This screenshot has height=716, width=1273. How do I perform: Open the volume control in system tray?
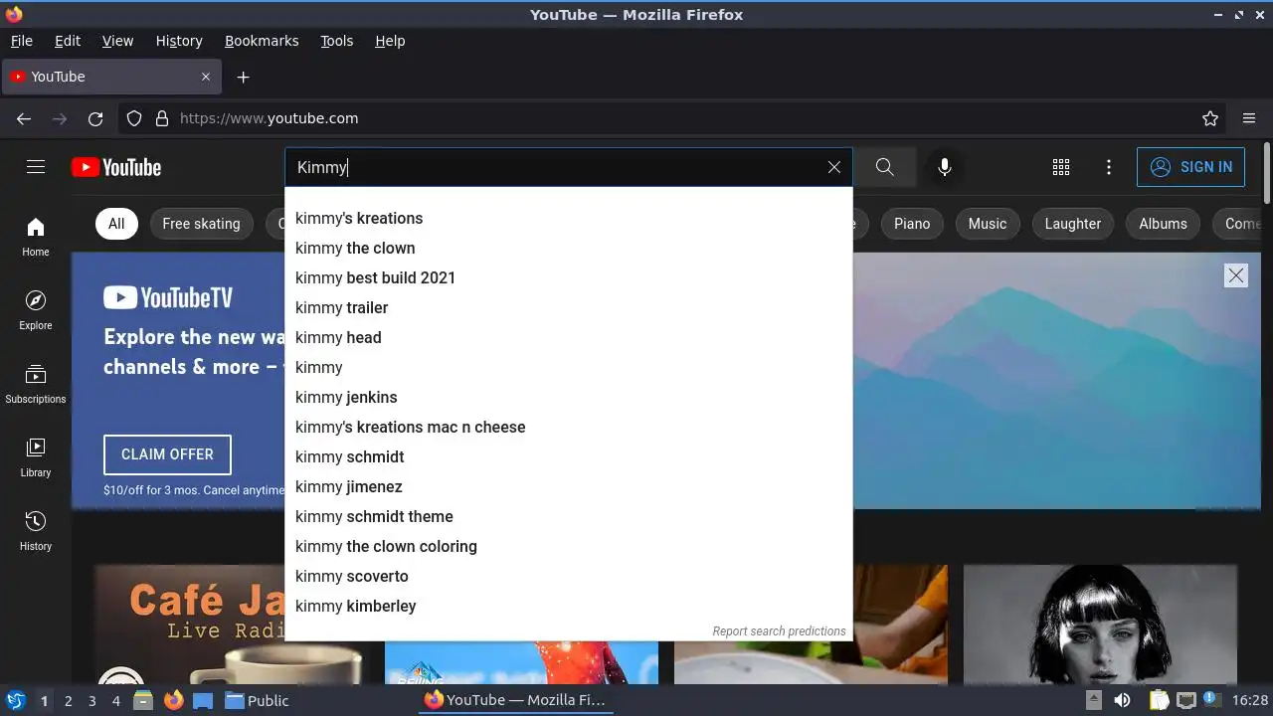click(x=1122, y=700)
